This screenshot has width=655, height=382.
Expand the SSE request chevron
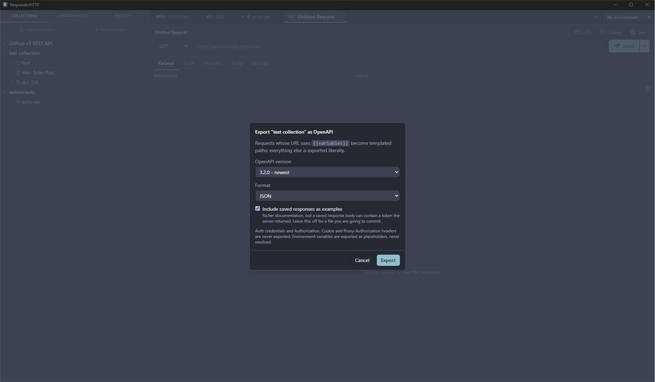(x=12, y=83)
